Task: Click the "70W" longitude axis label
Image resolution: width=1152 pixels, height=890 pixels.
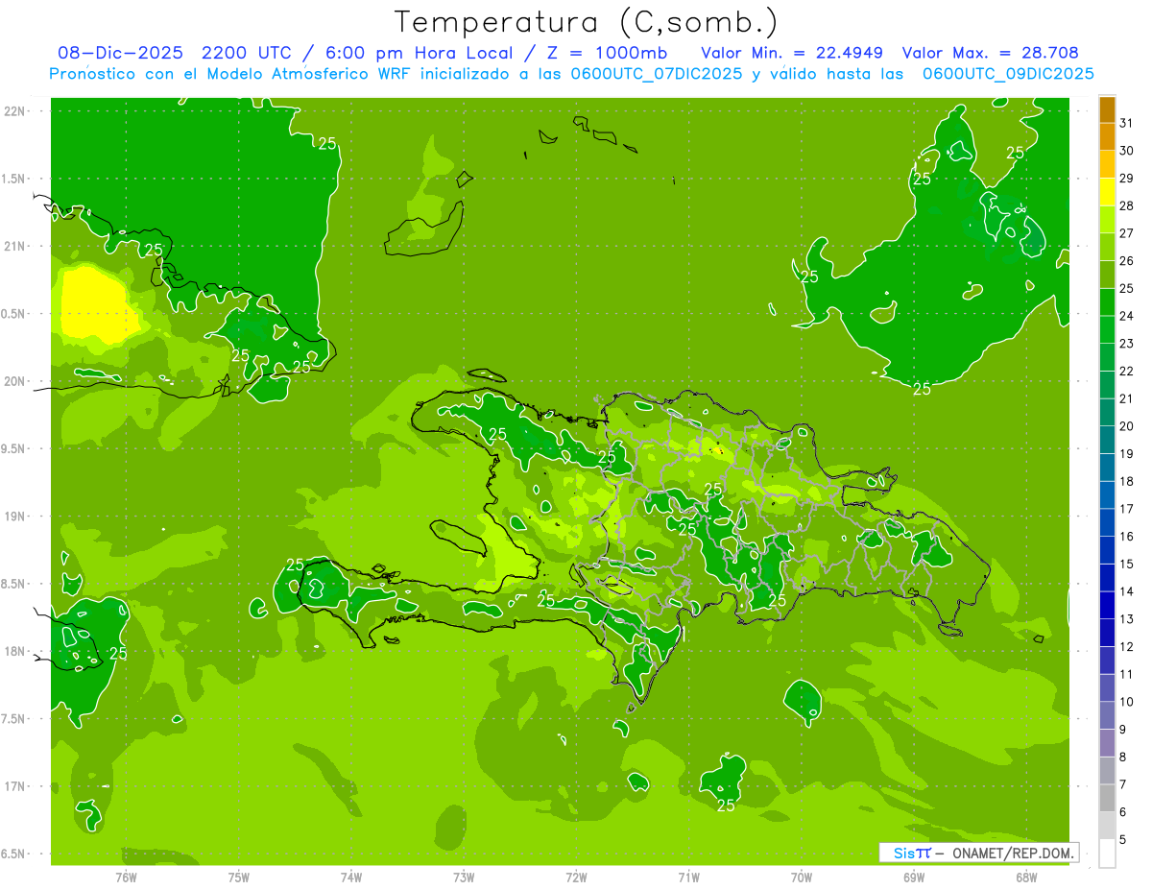Action: 802,878
